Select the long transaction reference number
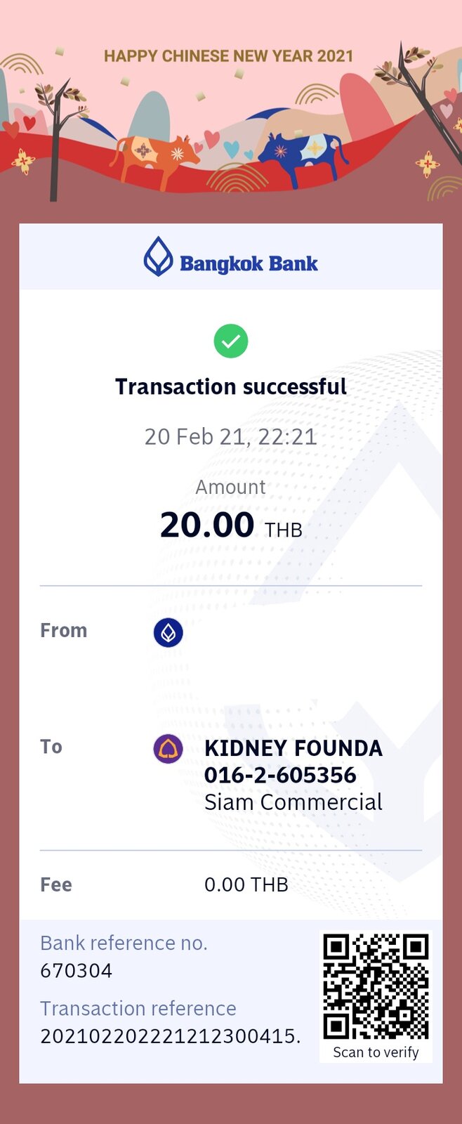462x1124 pixels. [171, 1036]
